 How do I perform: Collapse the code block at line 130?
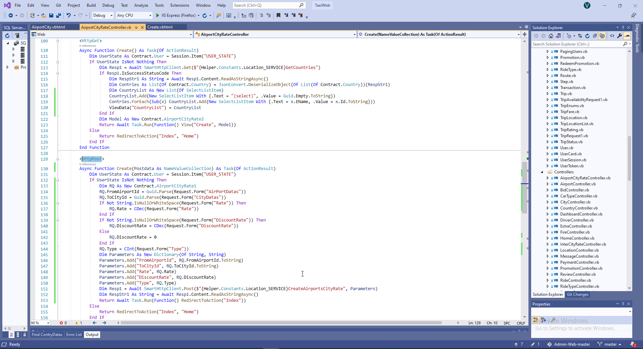(x=58, y=159)
